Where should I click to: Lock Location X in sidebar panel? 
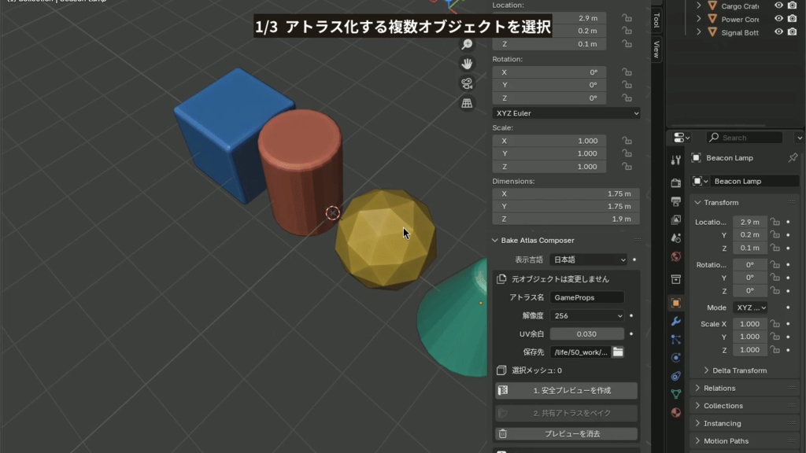tap(627, 18)
